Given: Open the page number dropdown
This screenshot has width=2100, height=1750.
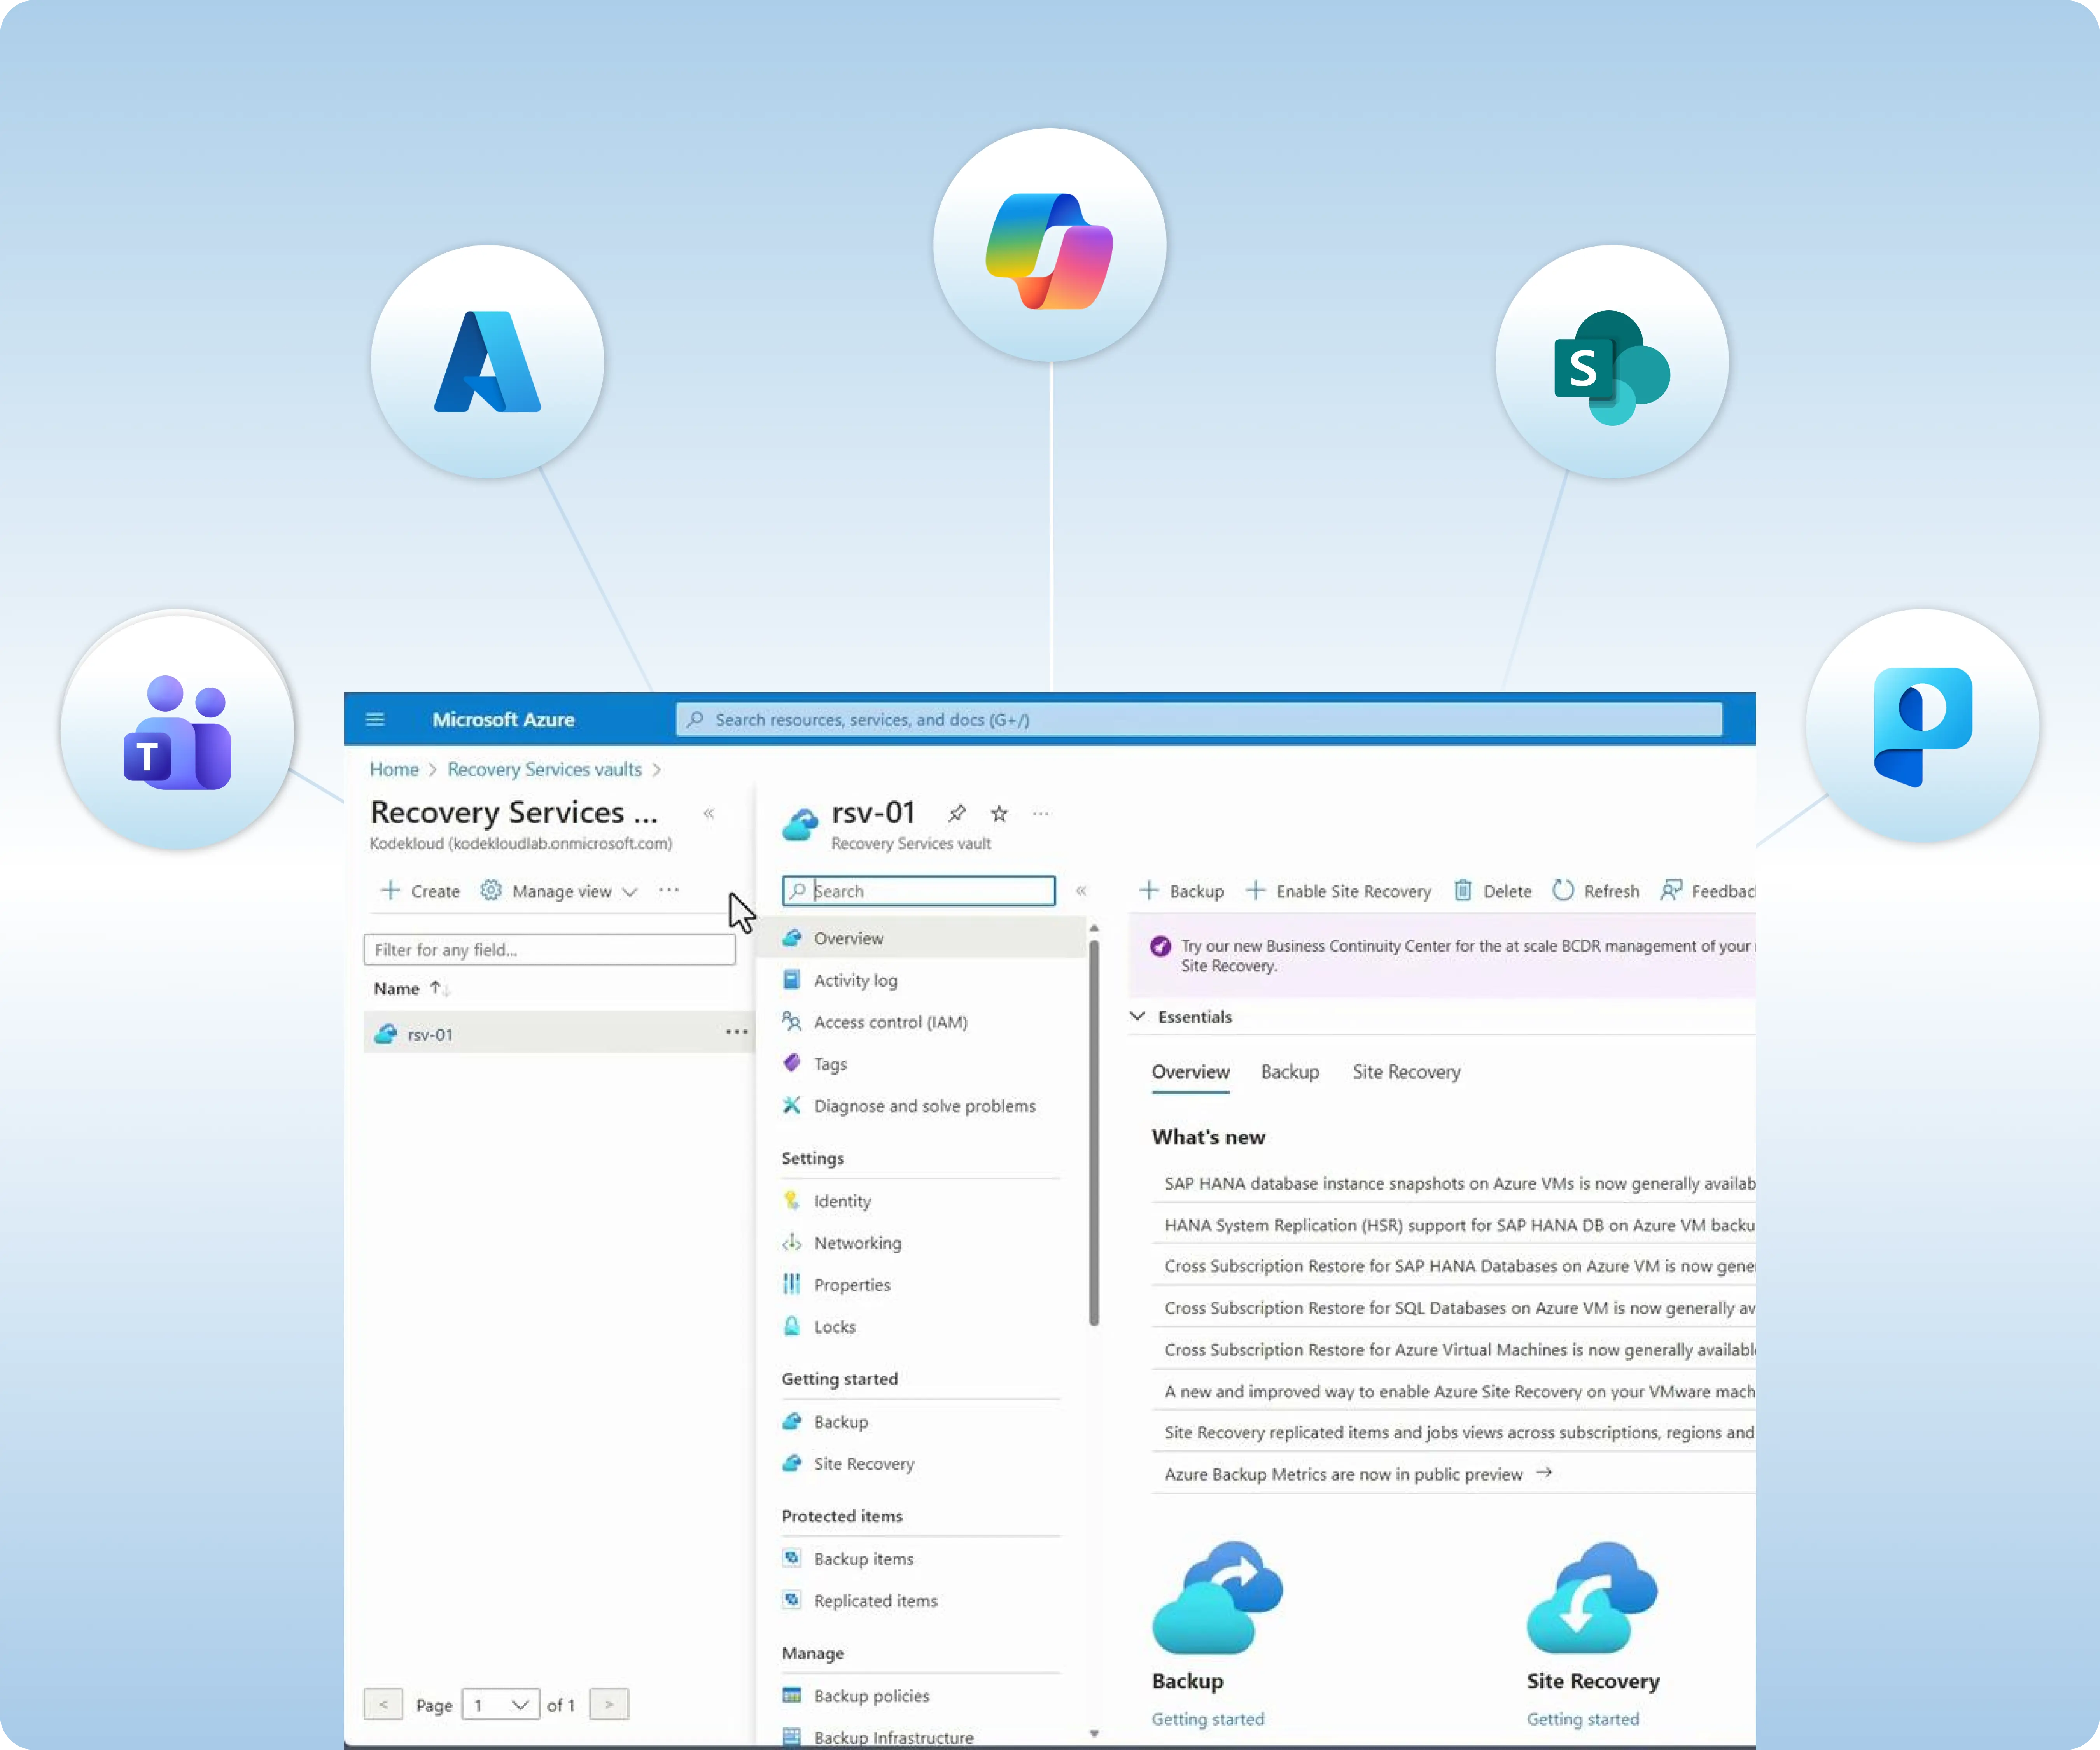Looking at the screenshot, I should click(501, 1704).
